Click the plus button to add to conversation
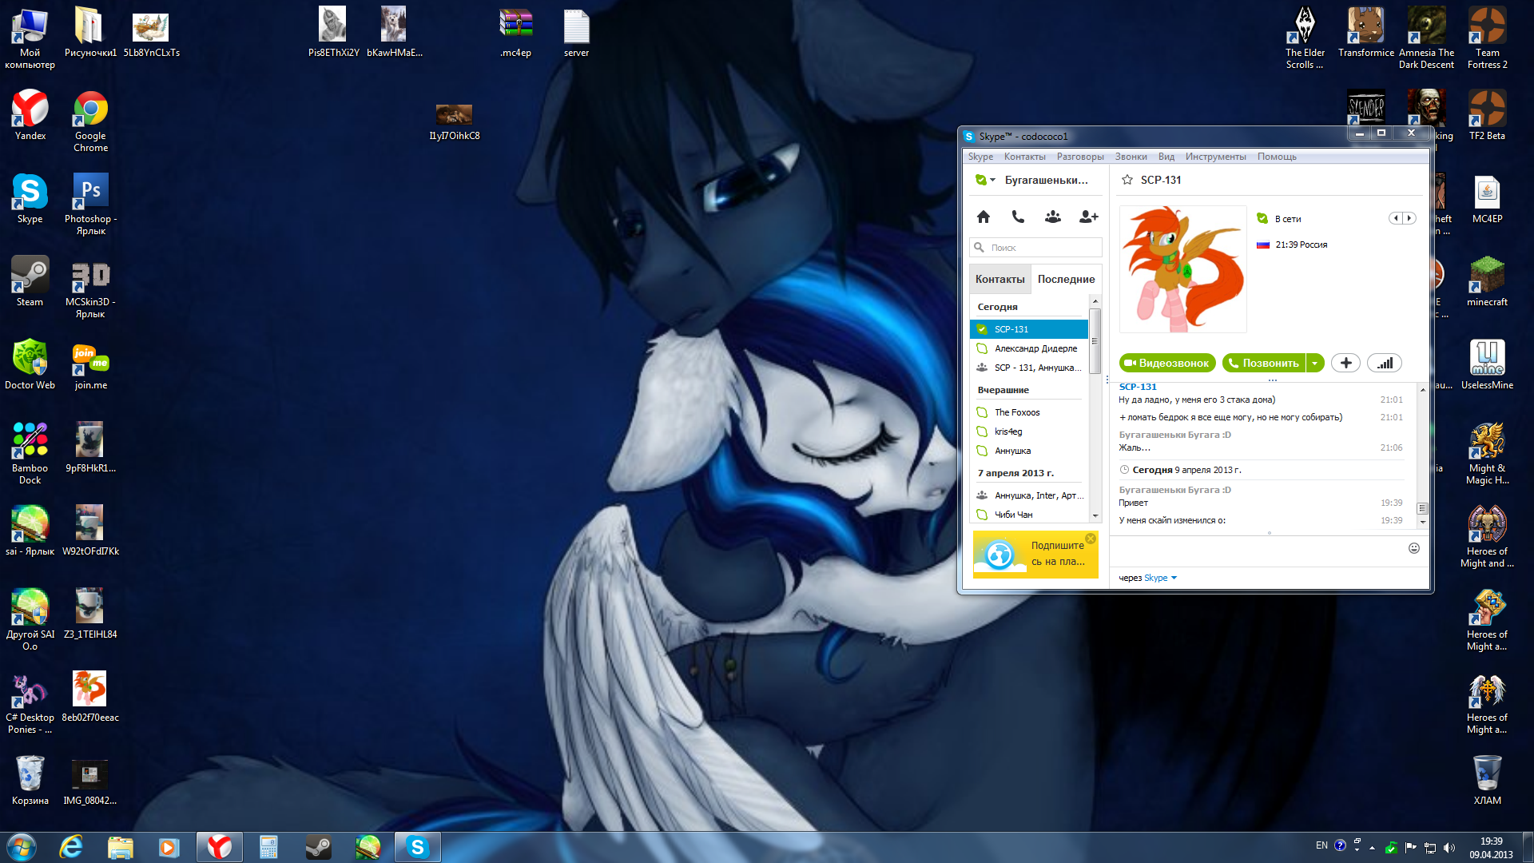The height and width of the screenshot is (863, 1534). coord(1346,363)
